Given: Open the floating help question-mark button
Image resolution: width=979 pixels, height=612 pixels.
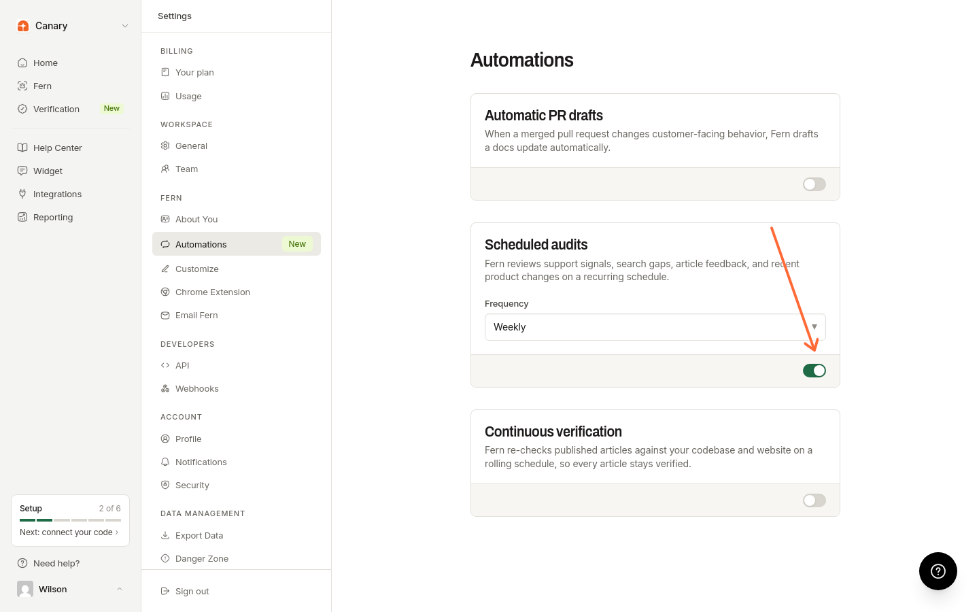Looking at the screenshot, I should click(x=938, y=571).
